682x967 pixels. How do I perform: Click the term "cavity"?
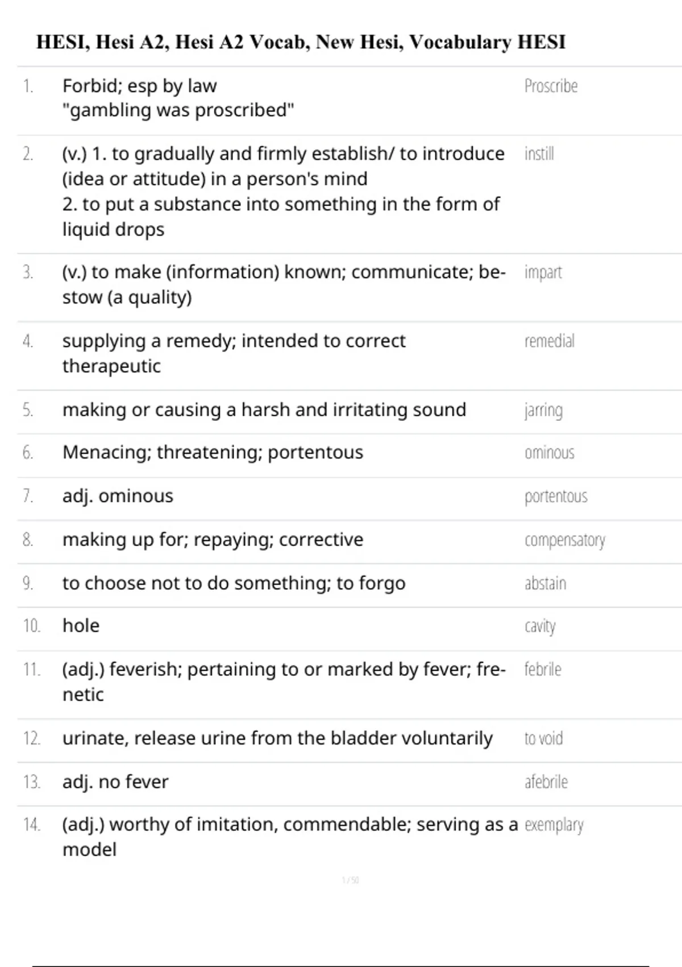click(x=540, y=626)
